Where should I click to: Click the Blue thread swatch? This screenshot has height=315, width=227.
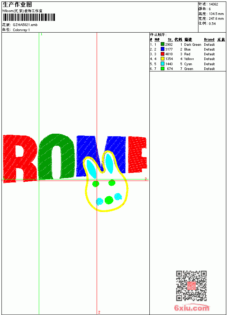pos(163,49)
